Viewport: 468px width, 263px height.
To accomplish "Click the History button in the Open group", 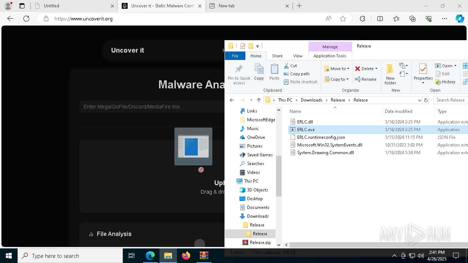I will [x=445, y=82].
